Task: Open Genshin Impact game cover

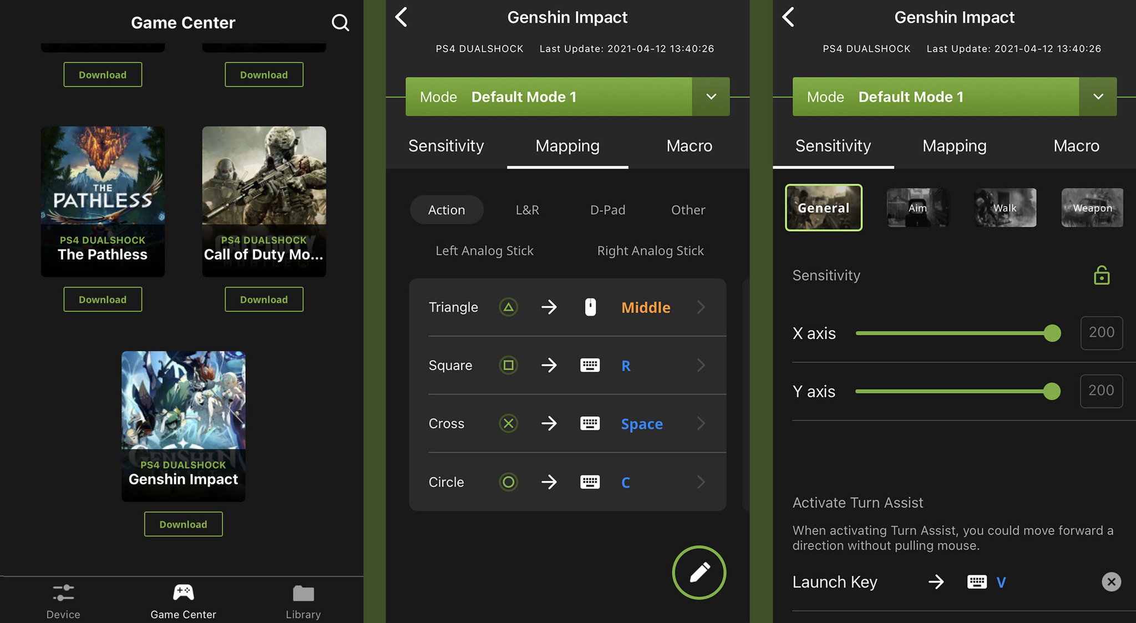Action: (x=183, y=426)
